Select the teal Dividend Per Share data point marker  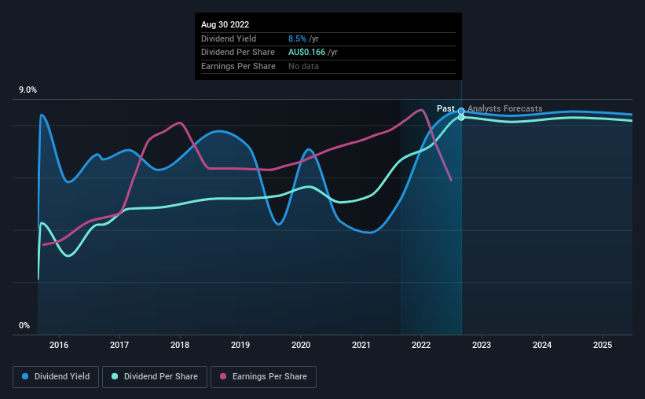pos(461,118)
